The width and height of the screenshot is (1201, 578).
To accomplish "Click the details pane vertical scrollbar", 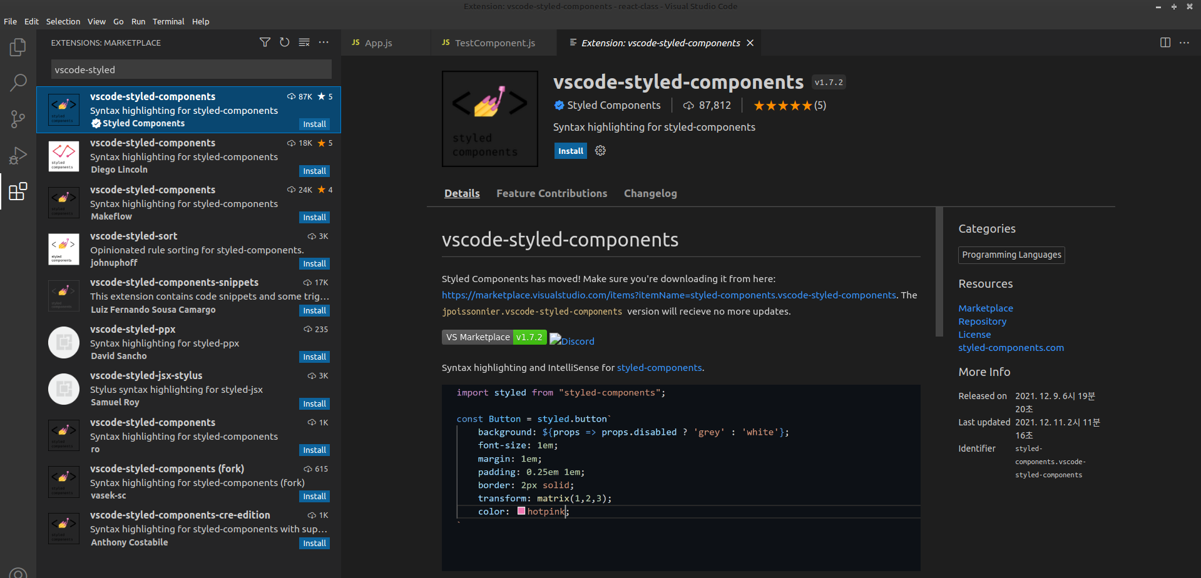I will coord(939,272).
